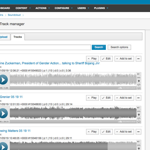Screen dimensions: 150x150
Task: Seek within the Grenier track waveform
Action: 73,113
